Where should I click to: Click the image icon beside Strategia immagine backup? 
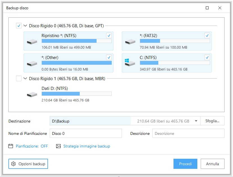coord(58,146)
